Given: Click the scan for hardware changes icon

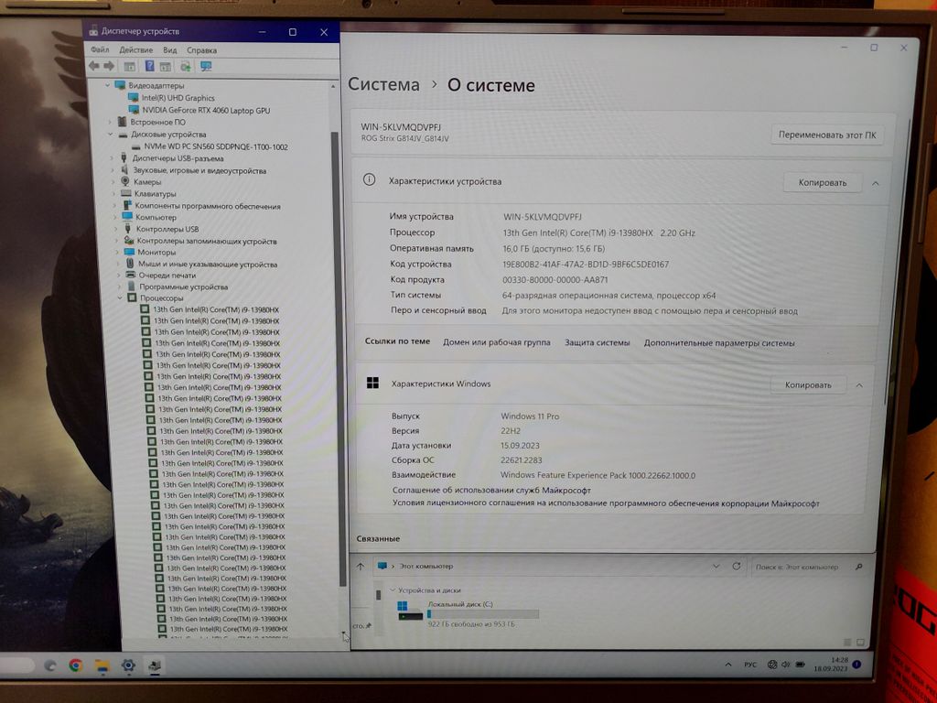Looking at the screenshot, I should pos(186,66).
